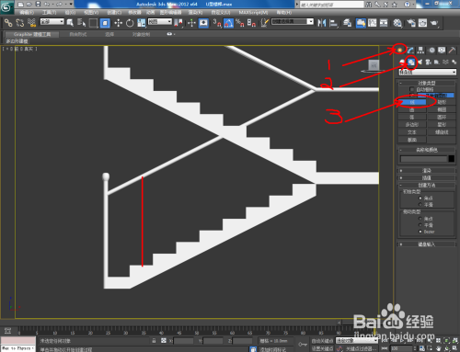Viewport: 460px width, 352px height.
Task: Switch to the Create command panel tab
Action: 400,50
